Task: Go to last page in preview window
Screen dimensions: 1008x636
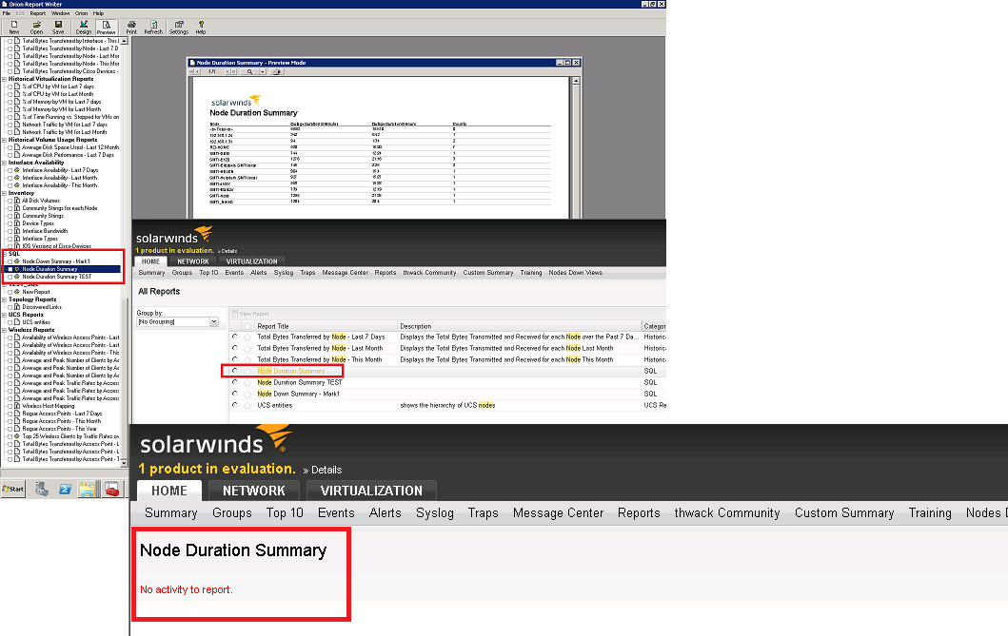Action: 234,72
